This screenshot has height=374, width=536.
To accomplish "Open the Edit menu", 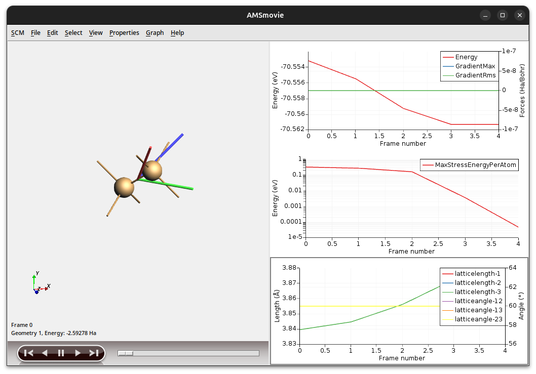I will pyautogui.click(x=52, y=32).
